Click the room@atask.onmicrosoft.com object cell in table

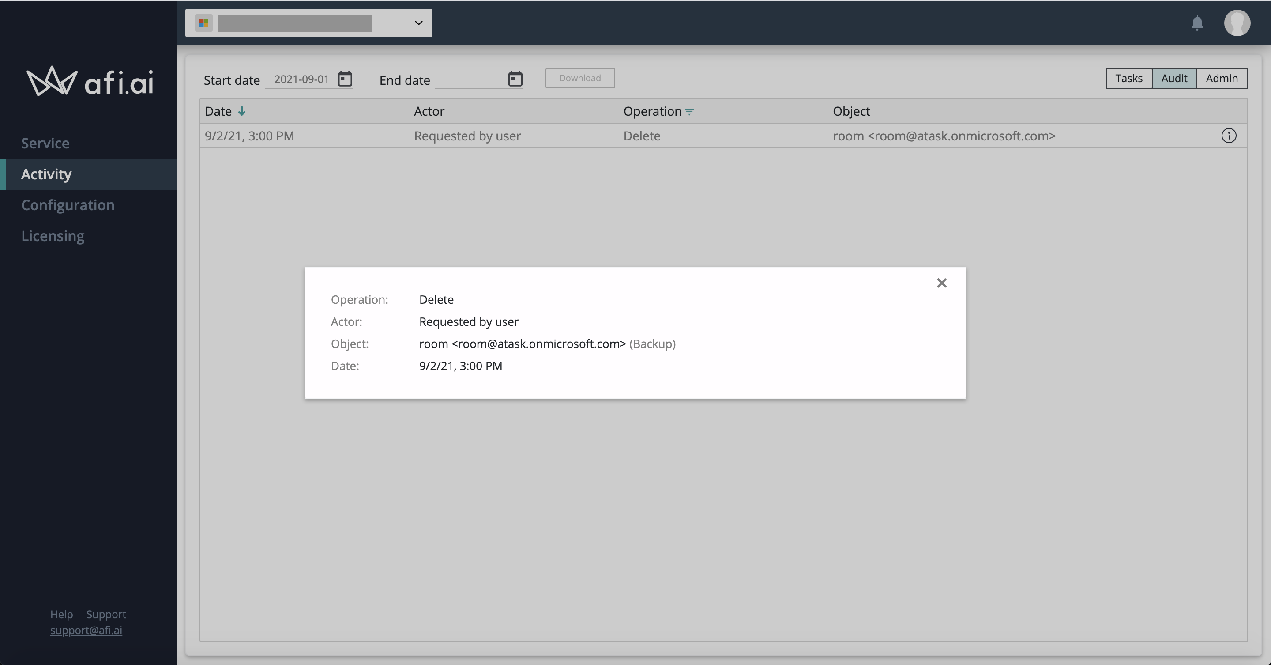(944, 136)
